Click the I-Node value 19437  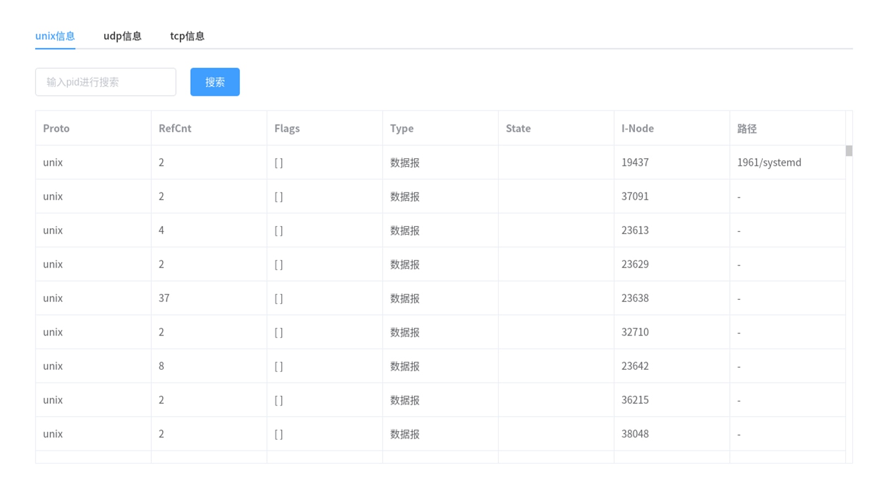coord(635,163)
